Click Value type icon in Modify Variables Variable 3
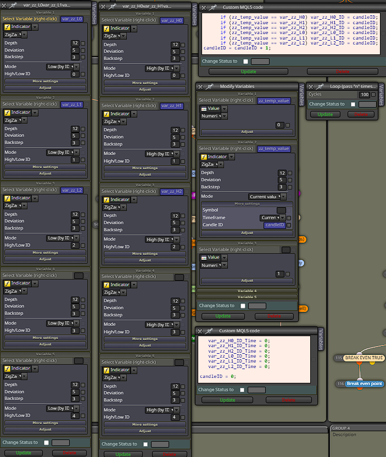This screenshot has height=457, width=386. click(x=204, y=258)
